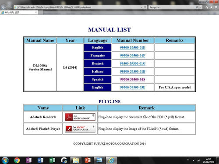Open OneNote from taskbar

[28, 161]
